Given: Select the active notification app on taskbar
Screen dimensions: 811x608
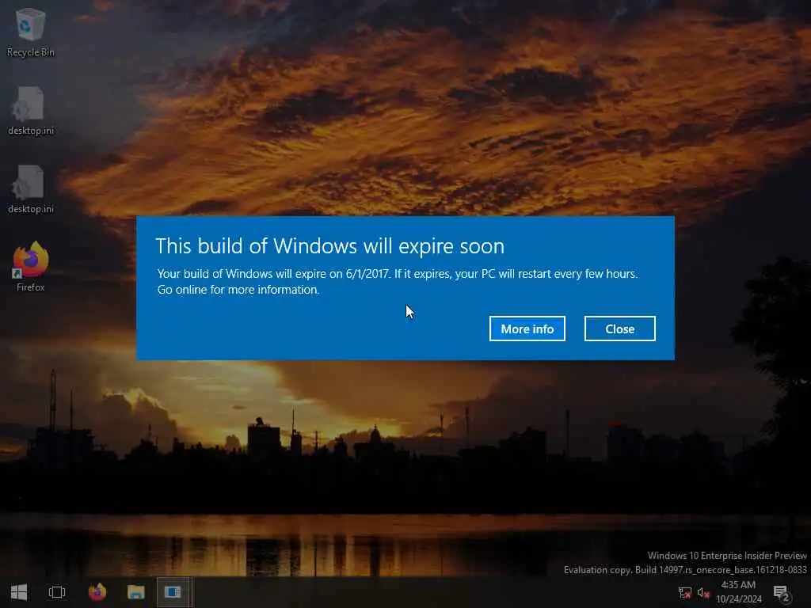Looking at the screenshot, I should 173,592.
